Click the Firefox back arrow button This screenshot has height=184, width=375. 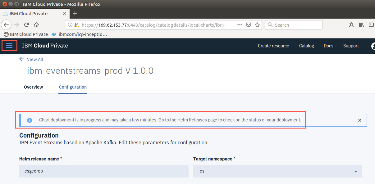(x=7, y=25)
